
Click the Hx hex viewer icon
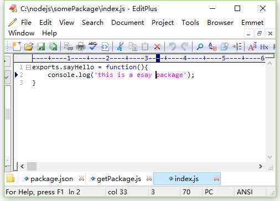[264, 47]
